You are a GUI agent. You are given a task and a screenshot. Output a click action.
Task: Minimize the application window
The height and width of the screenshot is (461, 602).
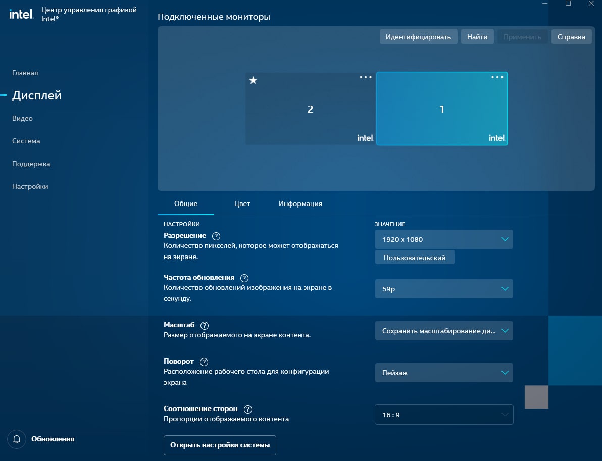(x=545, y=4)
